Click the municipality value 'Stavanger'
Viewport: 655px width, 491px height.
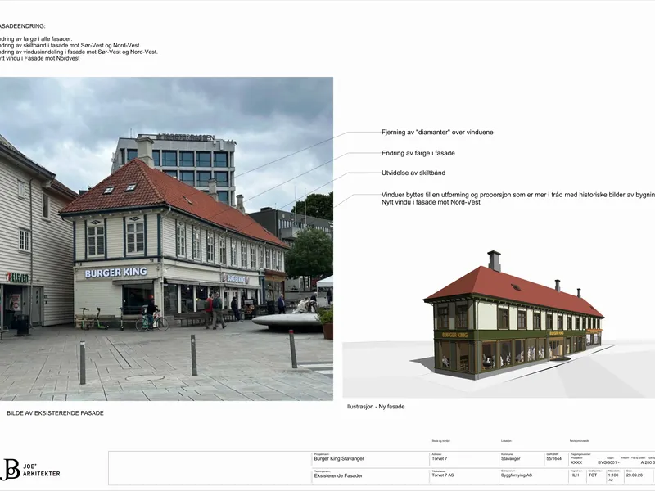click(x=510, y=458)
